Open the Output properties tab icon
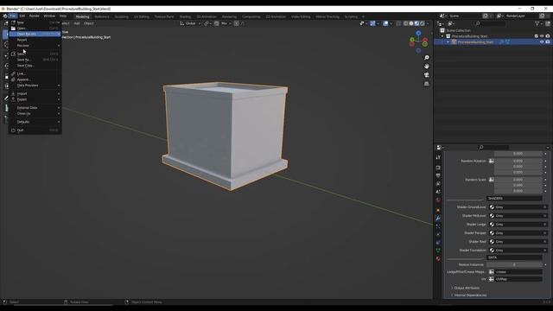Image resolution: width=553 pixels, height=311 pixels. tap(438, 175)
